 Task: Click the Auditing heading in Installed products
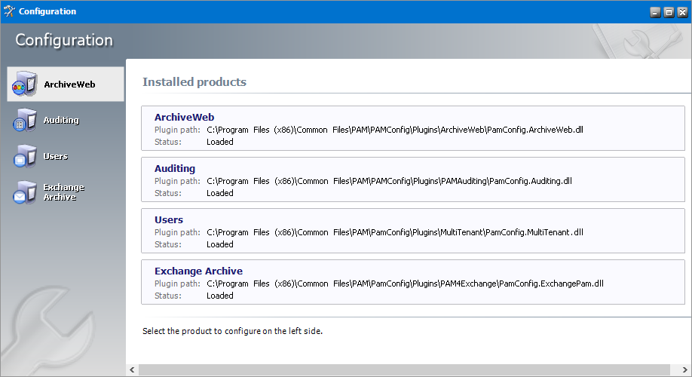(174, 168)
